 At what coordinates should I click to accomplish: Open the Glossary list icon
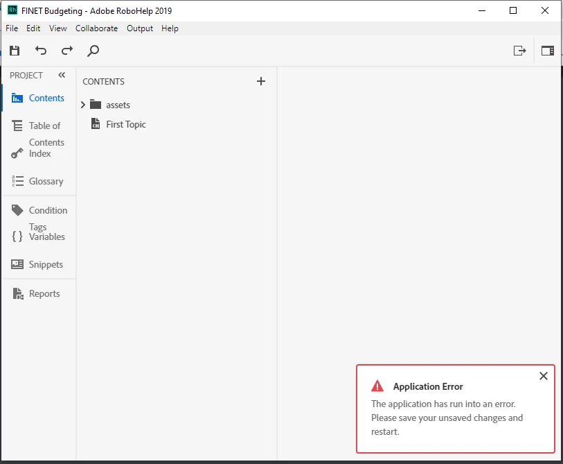click(x=17, y=181)
